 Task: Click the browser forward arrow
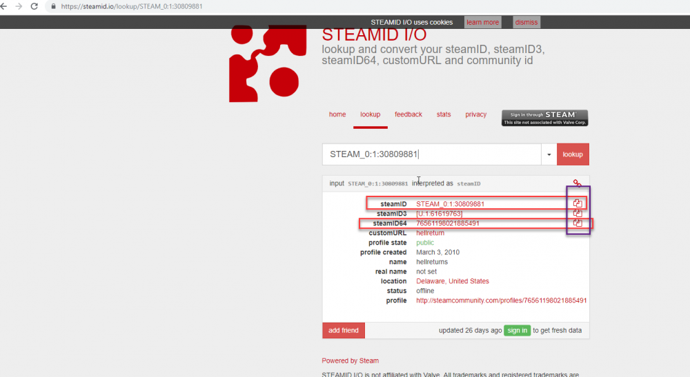coord(19,7)
